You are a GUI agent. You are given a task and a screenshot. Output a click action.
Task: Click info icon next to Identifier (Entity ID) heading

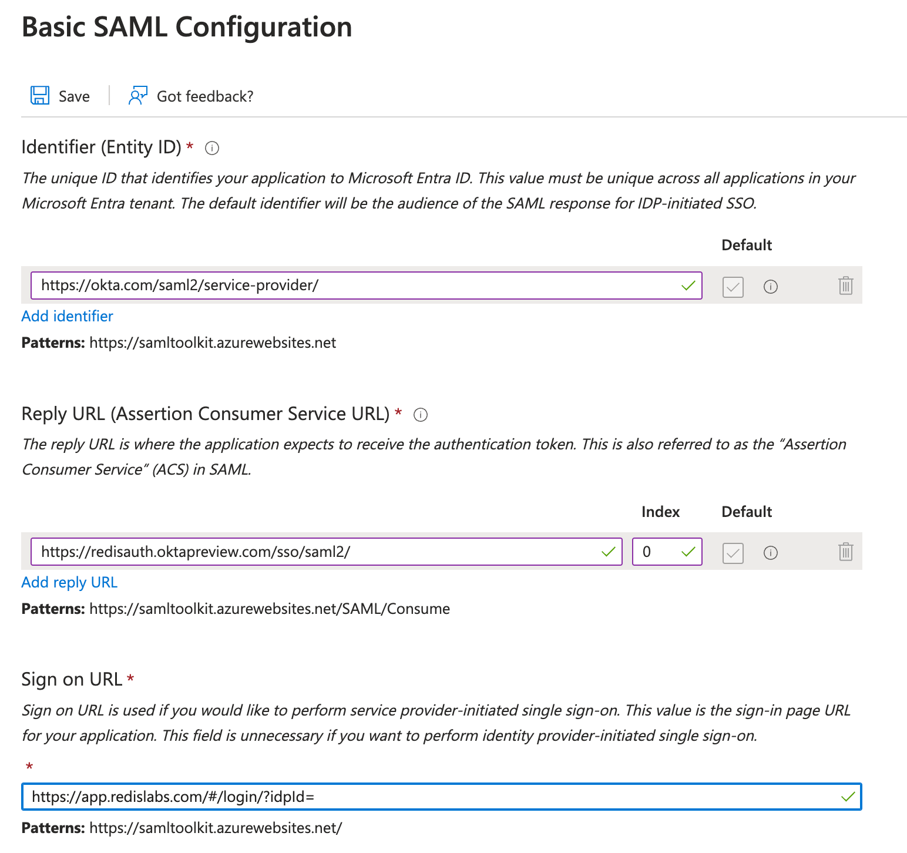tap(212, 148)
